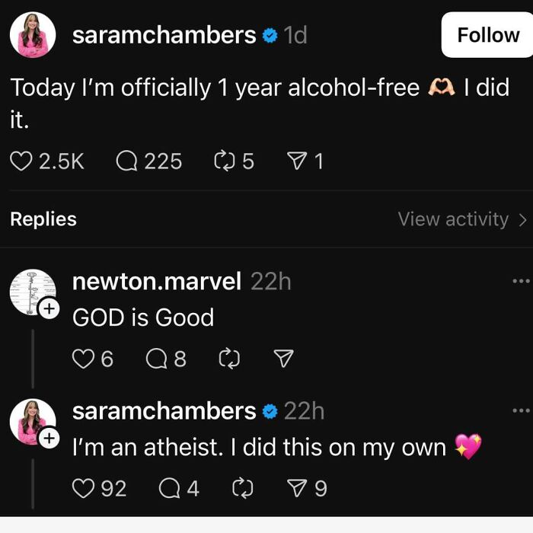Image resolution: width=533 pixels, height=533 pixels.
Task: Share the atheist reply via send icon
Action: click(x=295, y=488)
